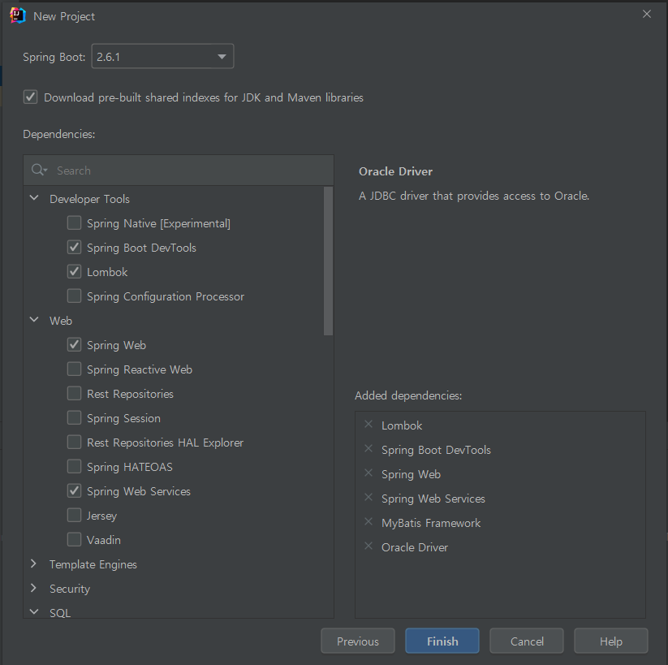Click Previous to go back a step
Image resolution: width=668 pixels, height=665 pixels.
358,641
